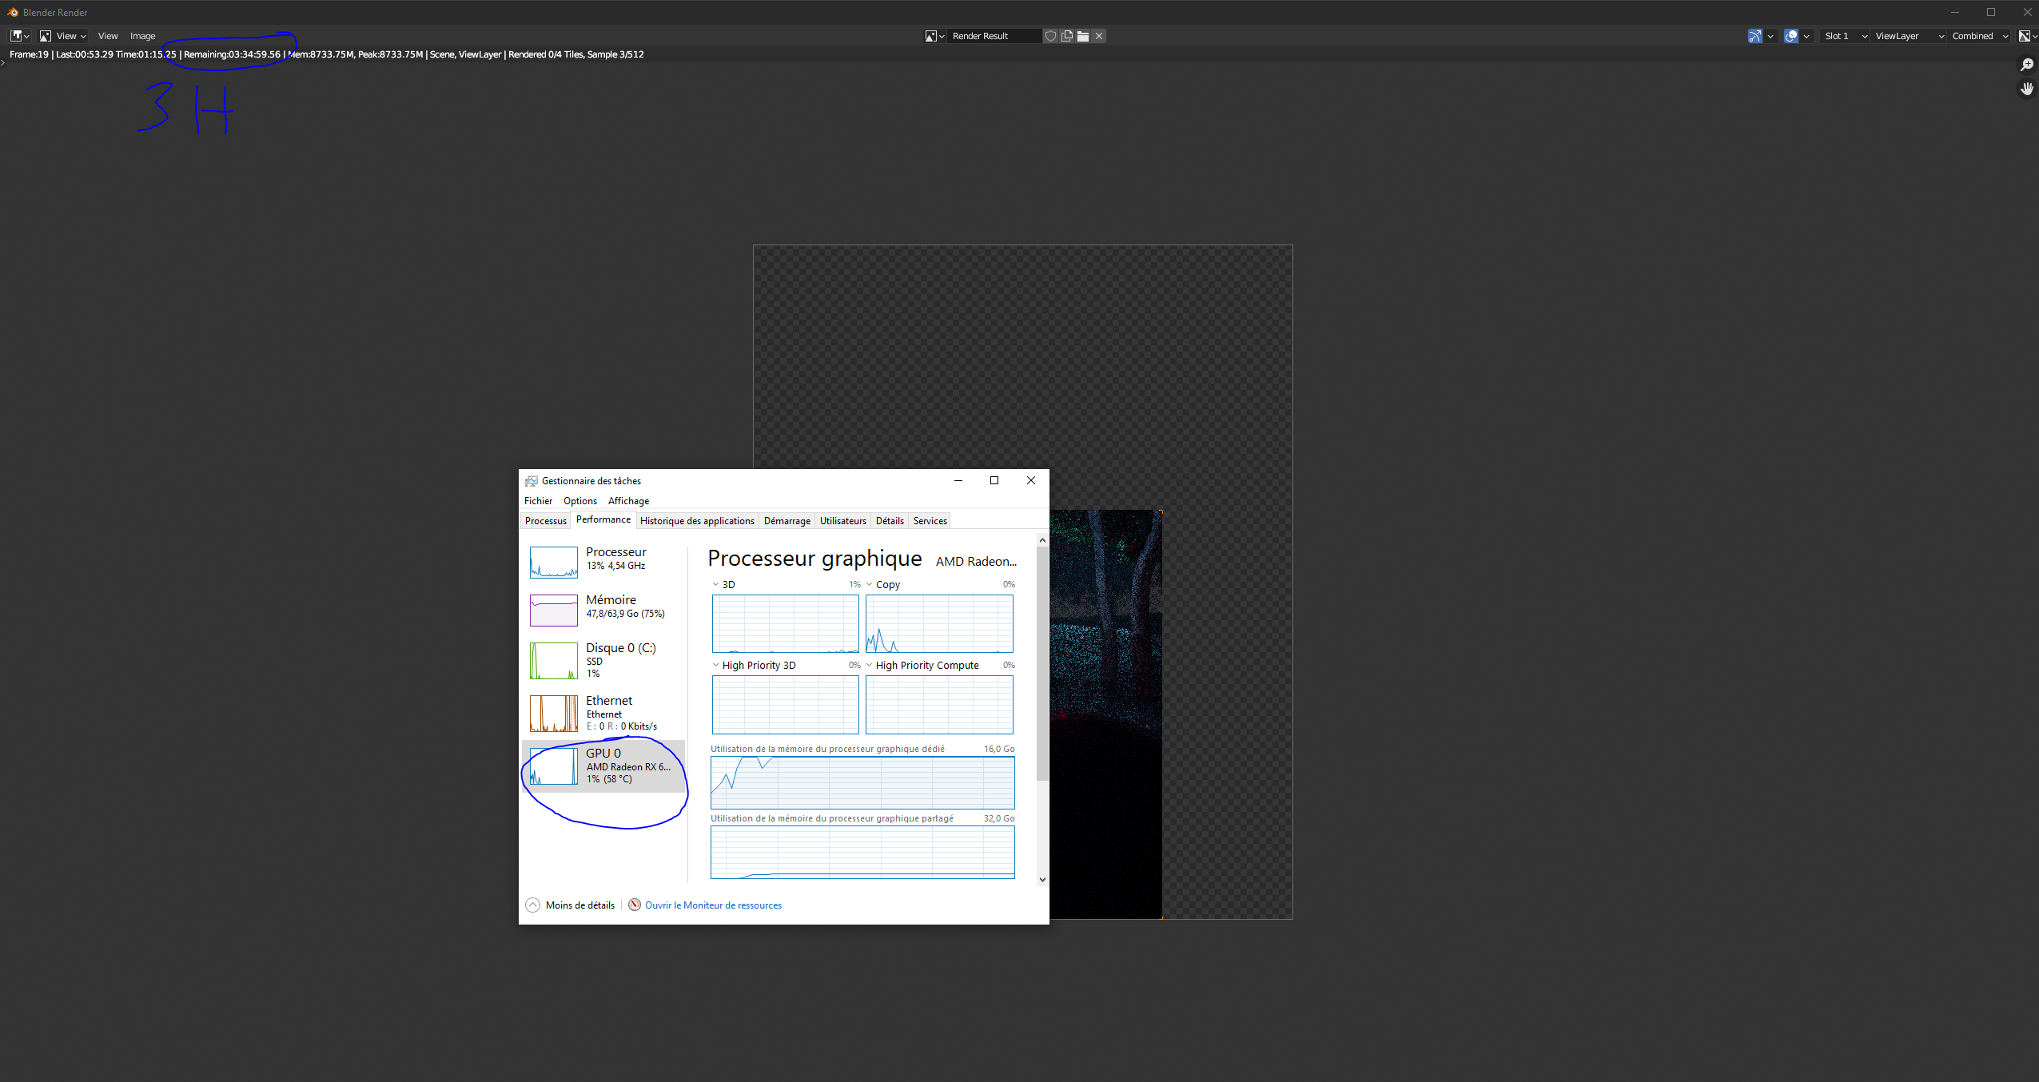2039x1082 pixels.
Task: Select the pan hand tool
Action: pos(2027,89)
